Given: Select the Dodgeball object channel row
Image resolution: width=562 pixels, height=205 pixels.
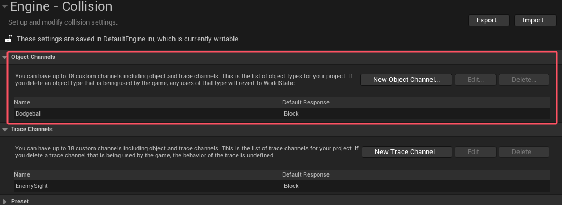Looking at the screenshot, I should click(x=282, y=113).
